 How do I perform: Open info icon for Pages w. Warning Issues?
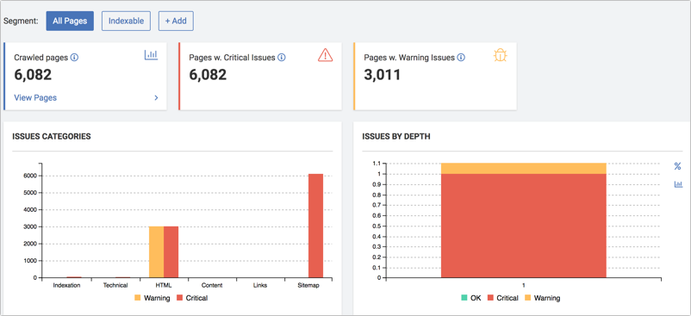coord(461,58)
